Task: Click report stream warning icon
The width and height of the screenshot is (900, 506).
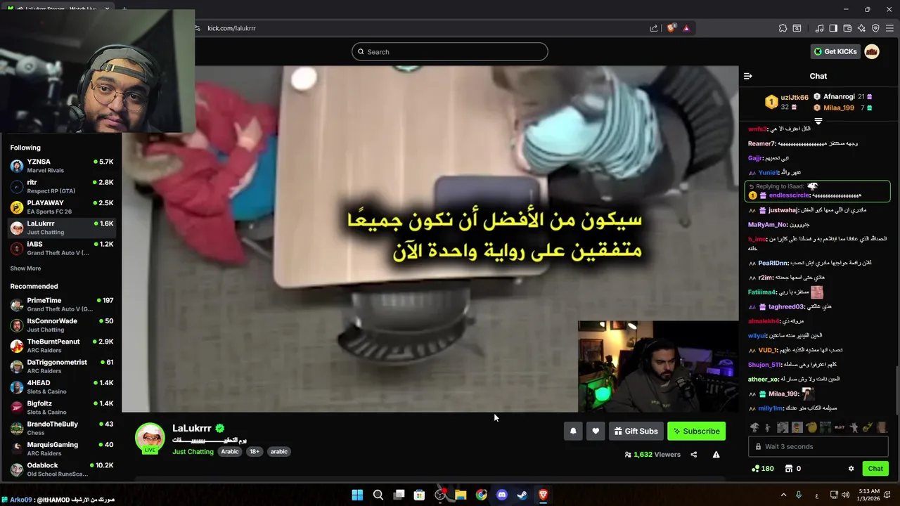Action: tap(716, 455)
